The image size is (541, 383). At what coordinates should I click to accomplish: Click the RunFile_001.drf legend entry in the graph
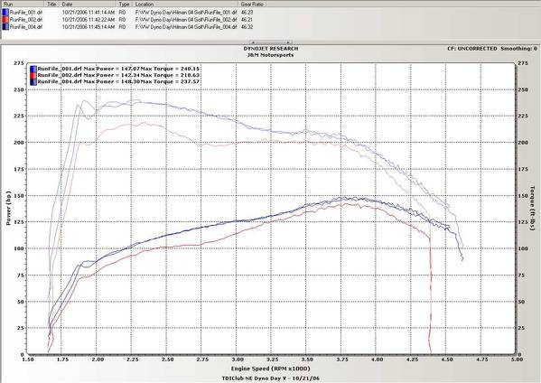[x=118, y=69]
